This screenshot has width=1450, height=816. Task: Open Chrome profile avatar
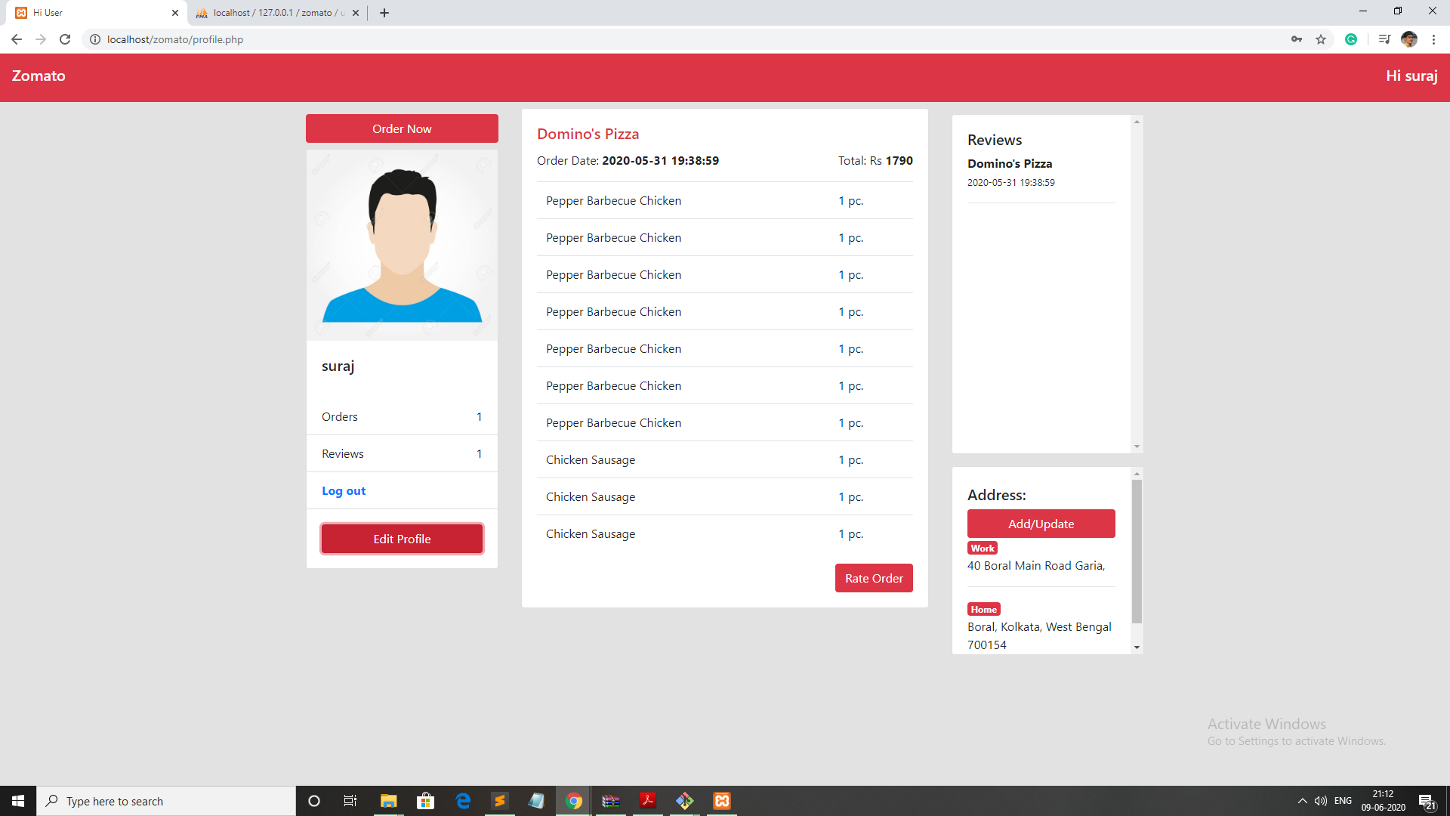[x=1409, y=39]
